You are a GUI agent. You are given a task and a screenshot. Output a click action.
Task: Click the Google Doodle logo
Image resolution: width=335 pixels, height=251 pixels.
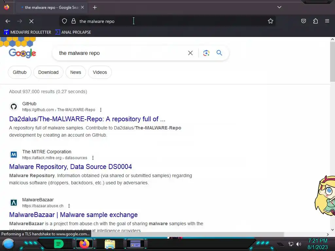(22, 53)
